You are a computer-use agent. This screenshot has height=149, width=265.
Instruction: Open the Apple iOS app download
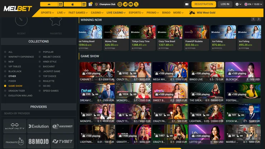coord(72,4)
